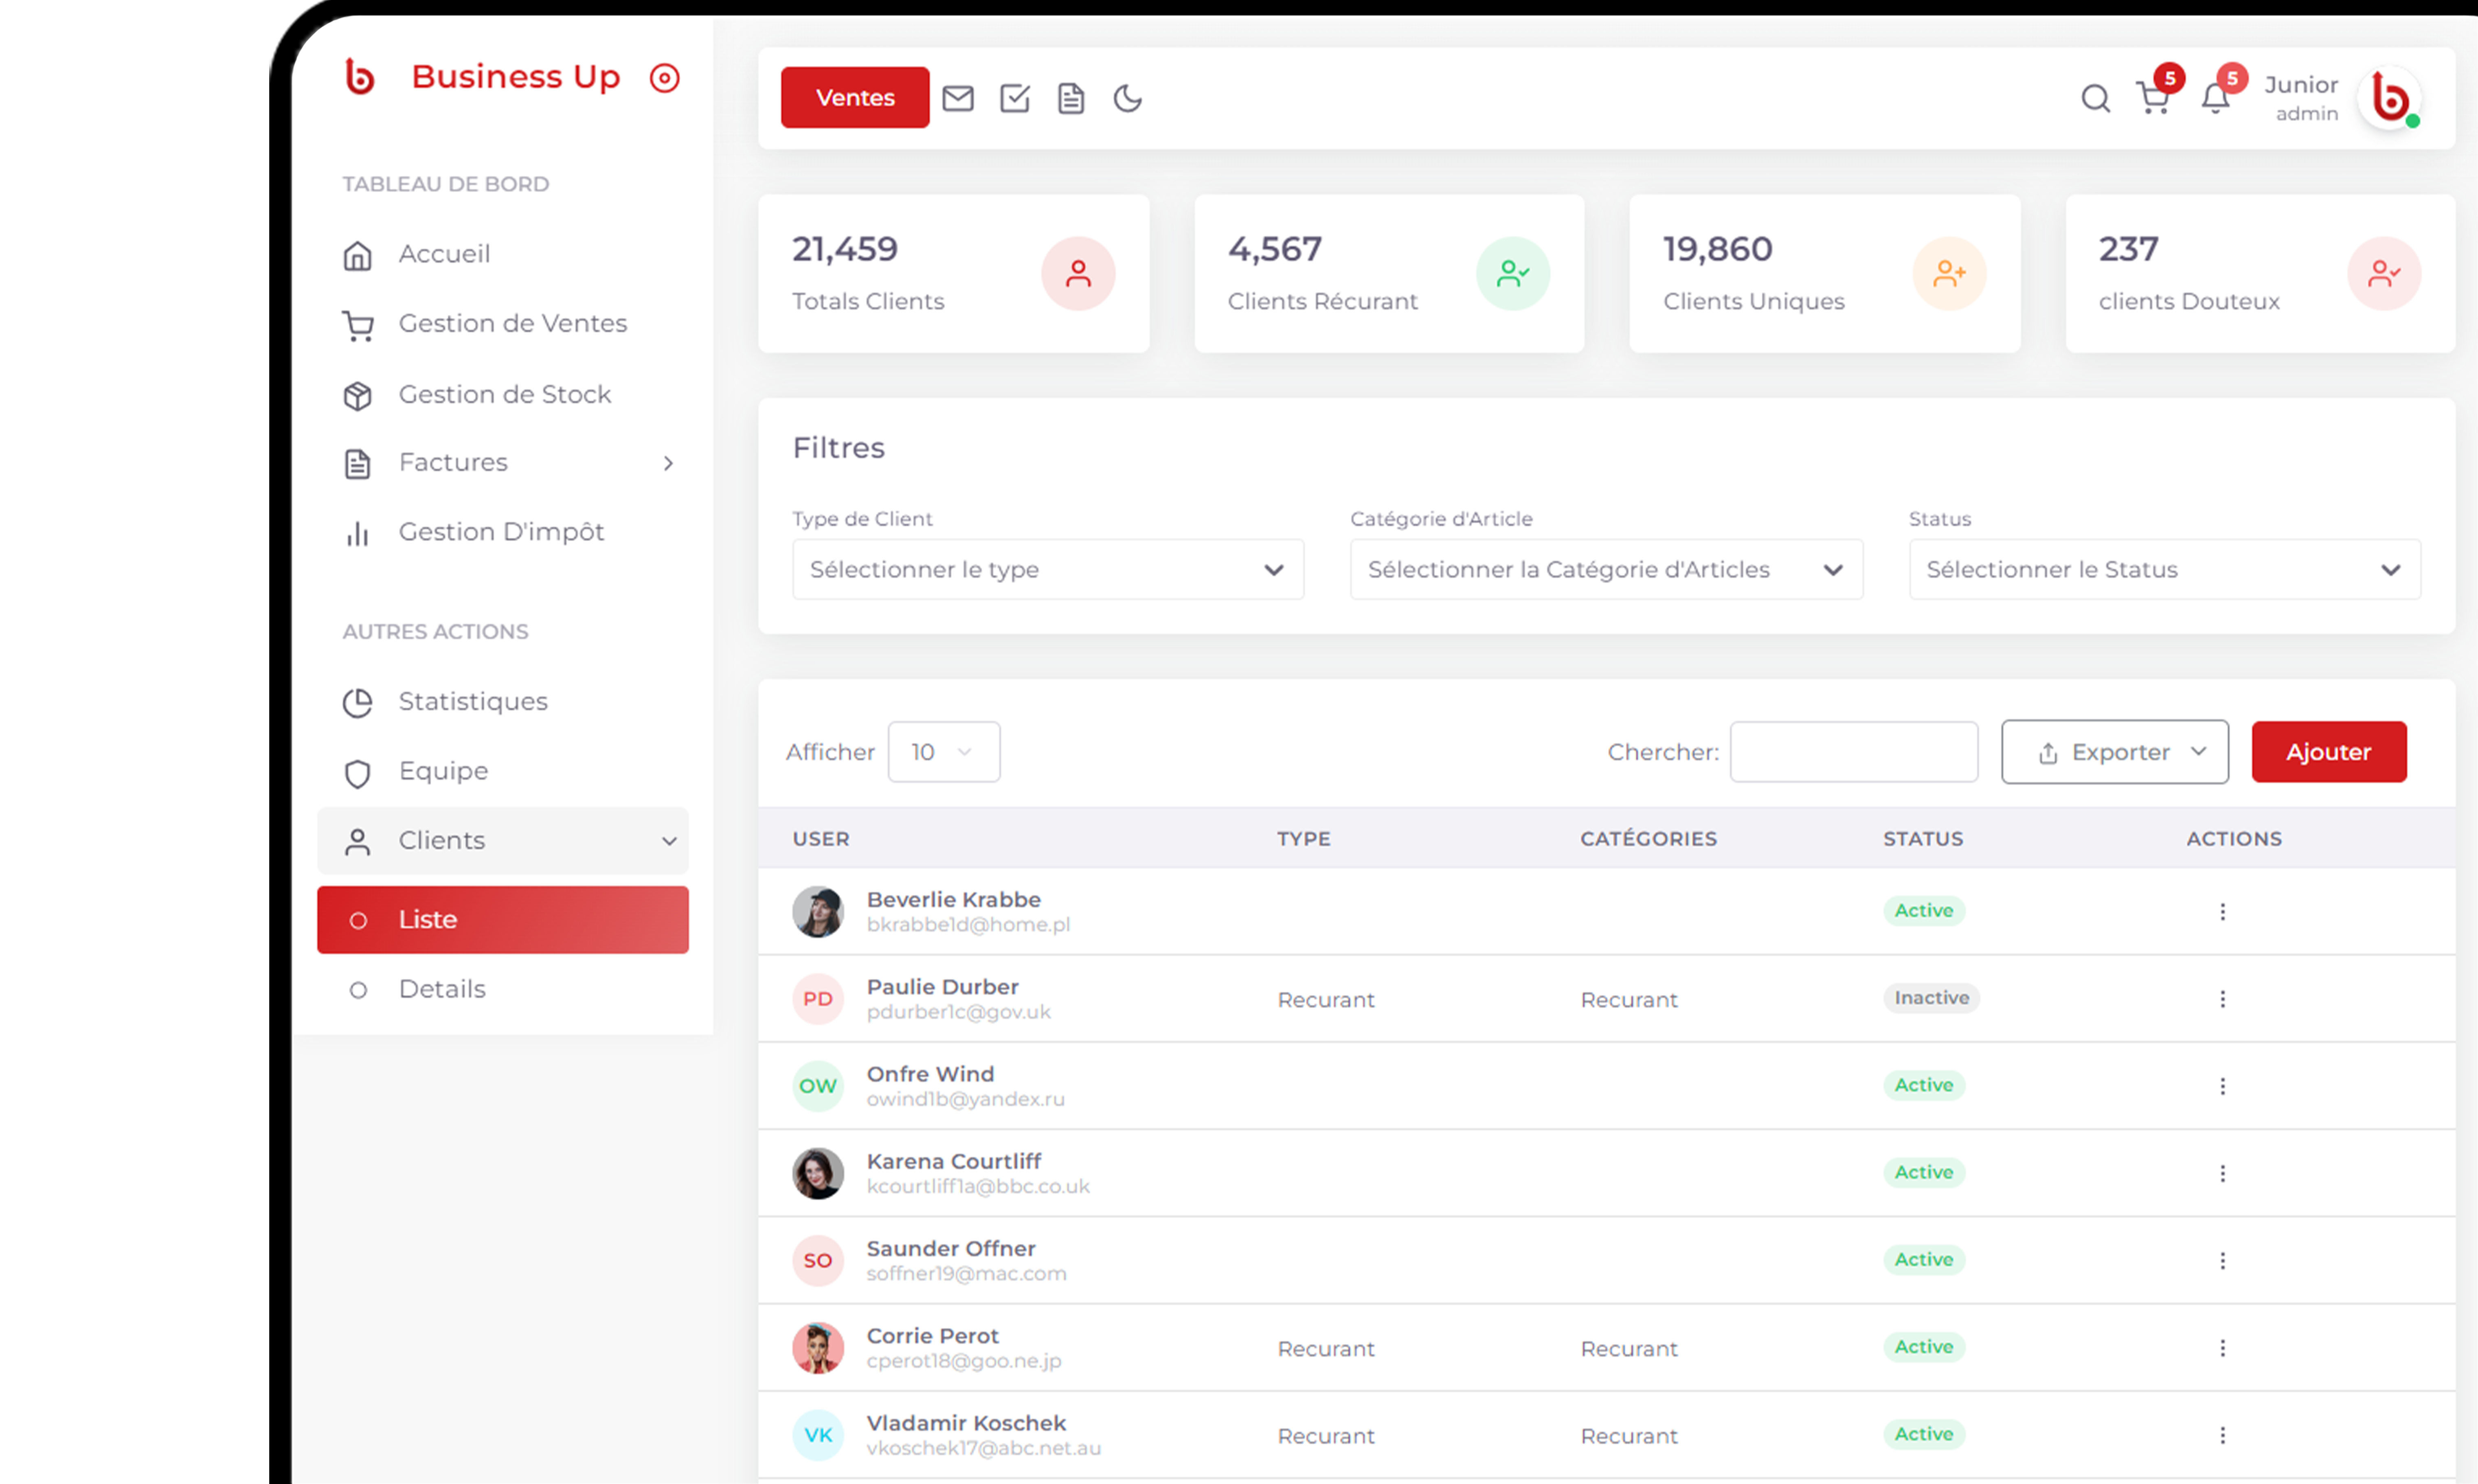This screenshot has height=1484, width=2478.
Task: Open the mail envelope icon in top bar
Action: click(x=957, y=98)
